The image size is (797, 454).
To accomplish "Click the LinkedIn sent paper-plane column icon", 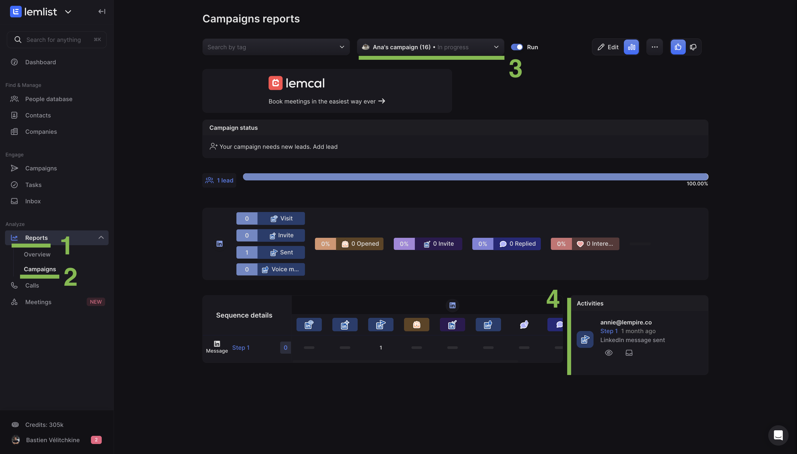I will pyautogui.click(x=381, y=325).
